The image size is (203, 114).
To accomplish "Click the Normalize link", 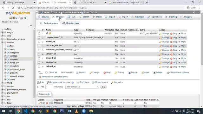I will coord(117,82).
